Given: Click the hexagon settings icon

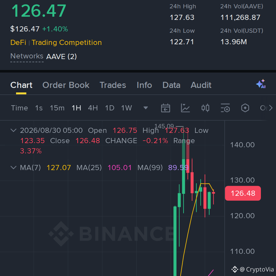Looking at the screenshot, I should point(245,108).
